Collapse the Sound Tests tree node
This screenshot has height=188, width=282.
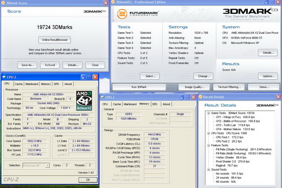click(208, 170)
